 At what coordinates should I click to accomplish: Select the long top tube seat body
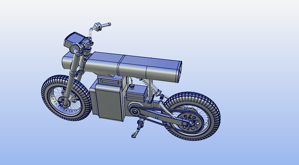(x=133, y=67)
